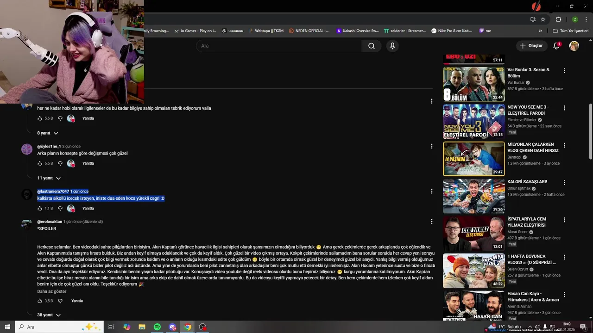This screenshot has width=593, height=333.
Task: Open the YouTube account avatar menu
Action: click(x=574, y=46)
